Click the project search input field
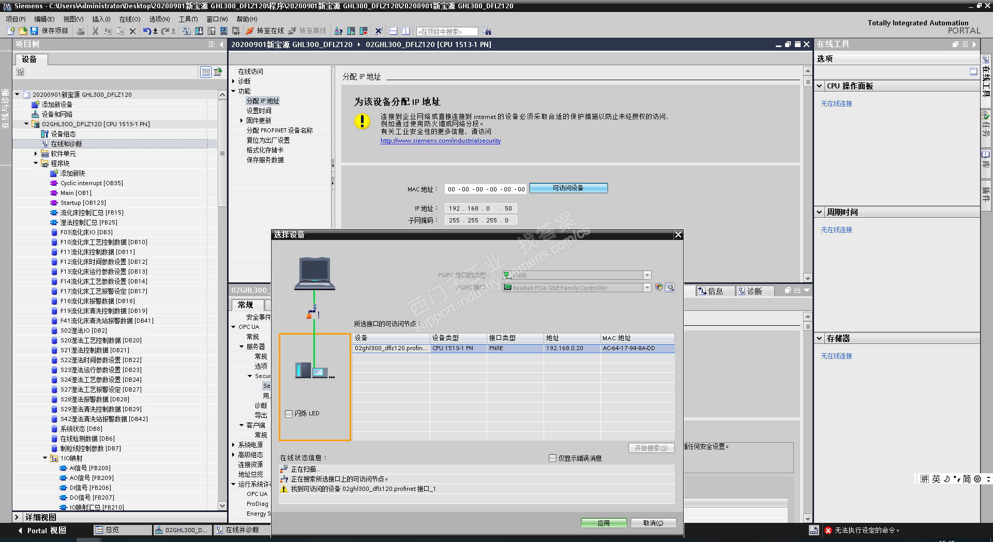The height and width of the screenshot is (542, 993). (x=447, y=32)
